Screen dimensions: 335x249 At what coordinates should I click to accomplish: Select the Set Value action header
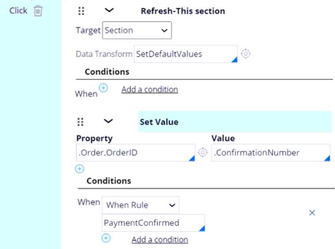(159, 122)
